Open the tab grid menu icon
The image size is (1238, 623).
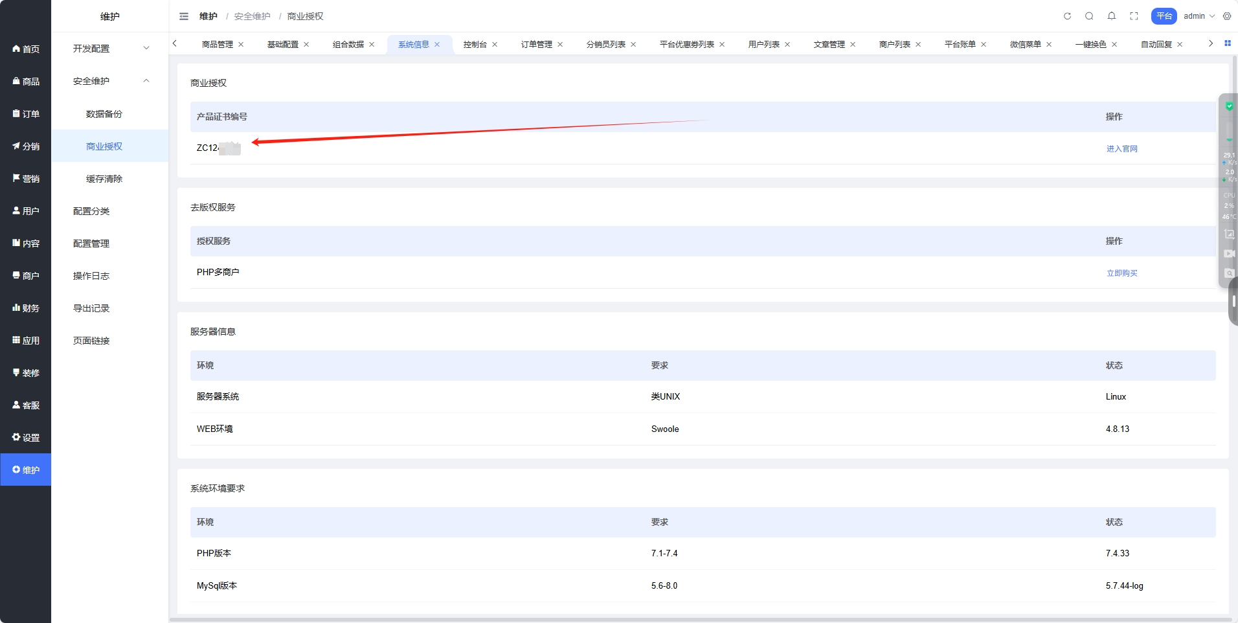(x=1228, y=43)
